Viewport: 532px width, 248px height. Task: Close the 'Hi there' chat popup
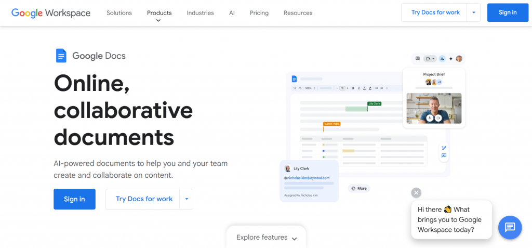[x=416, y=192]
